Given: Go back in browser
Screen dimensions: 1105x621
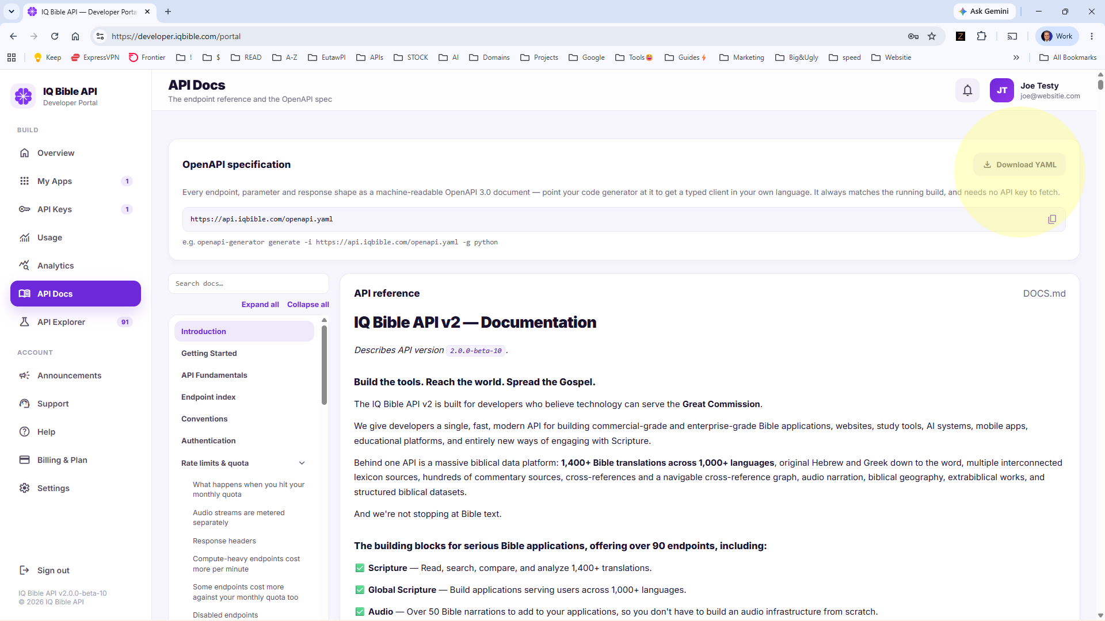Looking at the screenshot, I should pos(13,36).
